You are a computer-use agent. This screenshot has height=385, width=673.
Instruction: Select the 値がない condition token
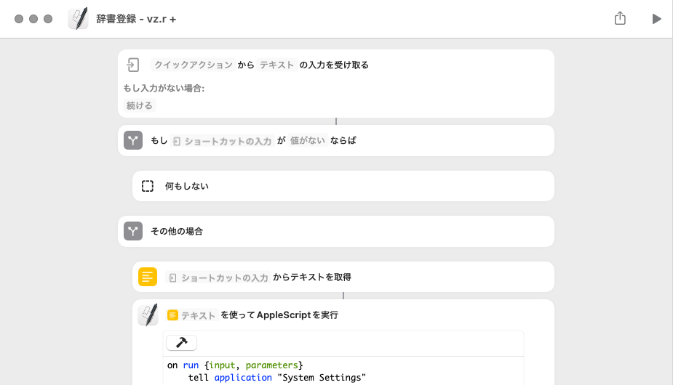(x=307, y=140)
